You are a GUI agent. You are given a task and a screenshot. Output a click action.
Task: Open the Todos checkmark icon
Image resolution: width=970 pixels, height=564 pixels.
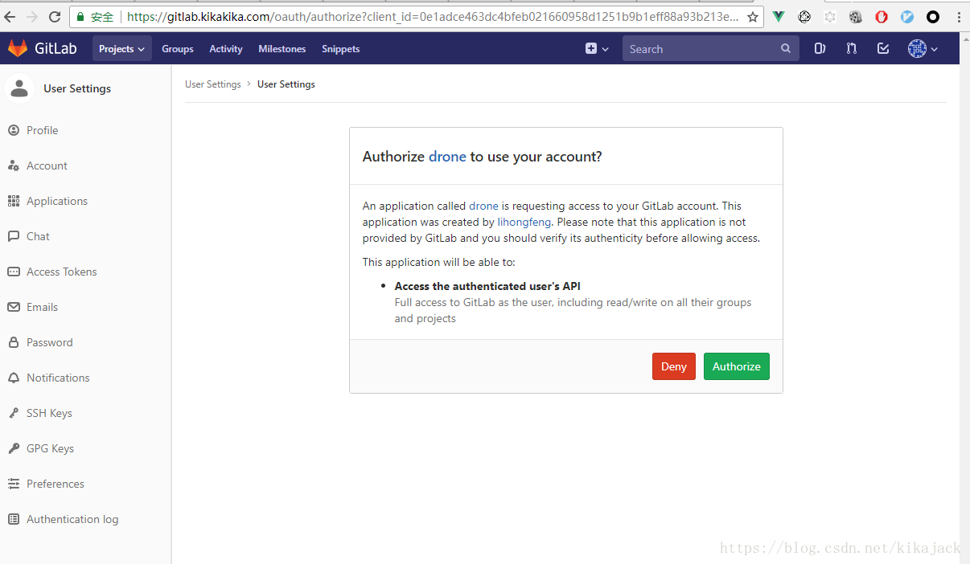pos(883,49)
